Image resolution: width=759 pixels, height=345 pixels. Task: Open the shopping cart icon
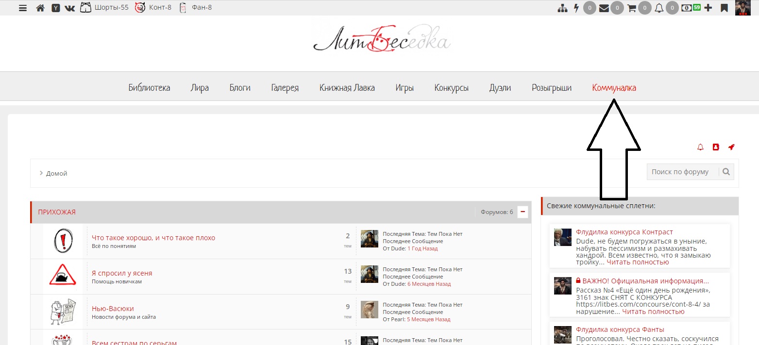click(x=631, y=8)
